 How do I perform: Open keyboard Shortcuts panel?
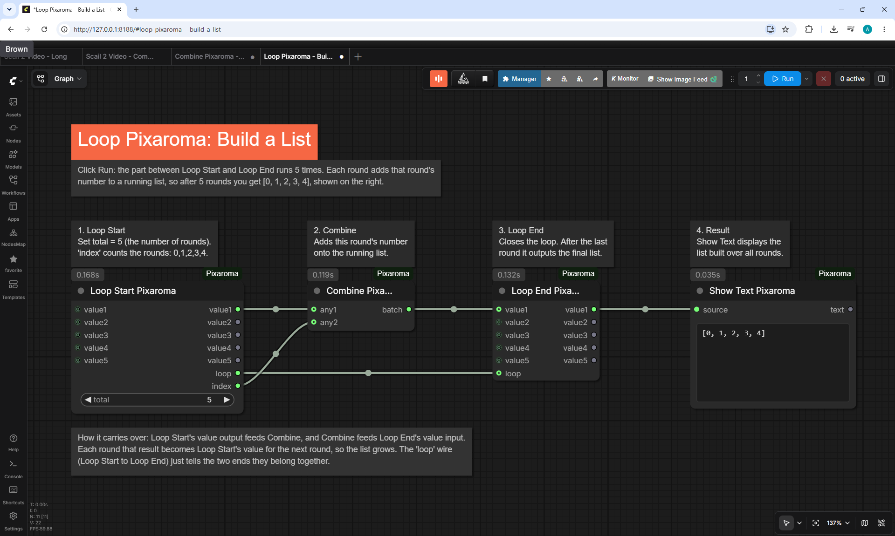click(14, 495)
